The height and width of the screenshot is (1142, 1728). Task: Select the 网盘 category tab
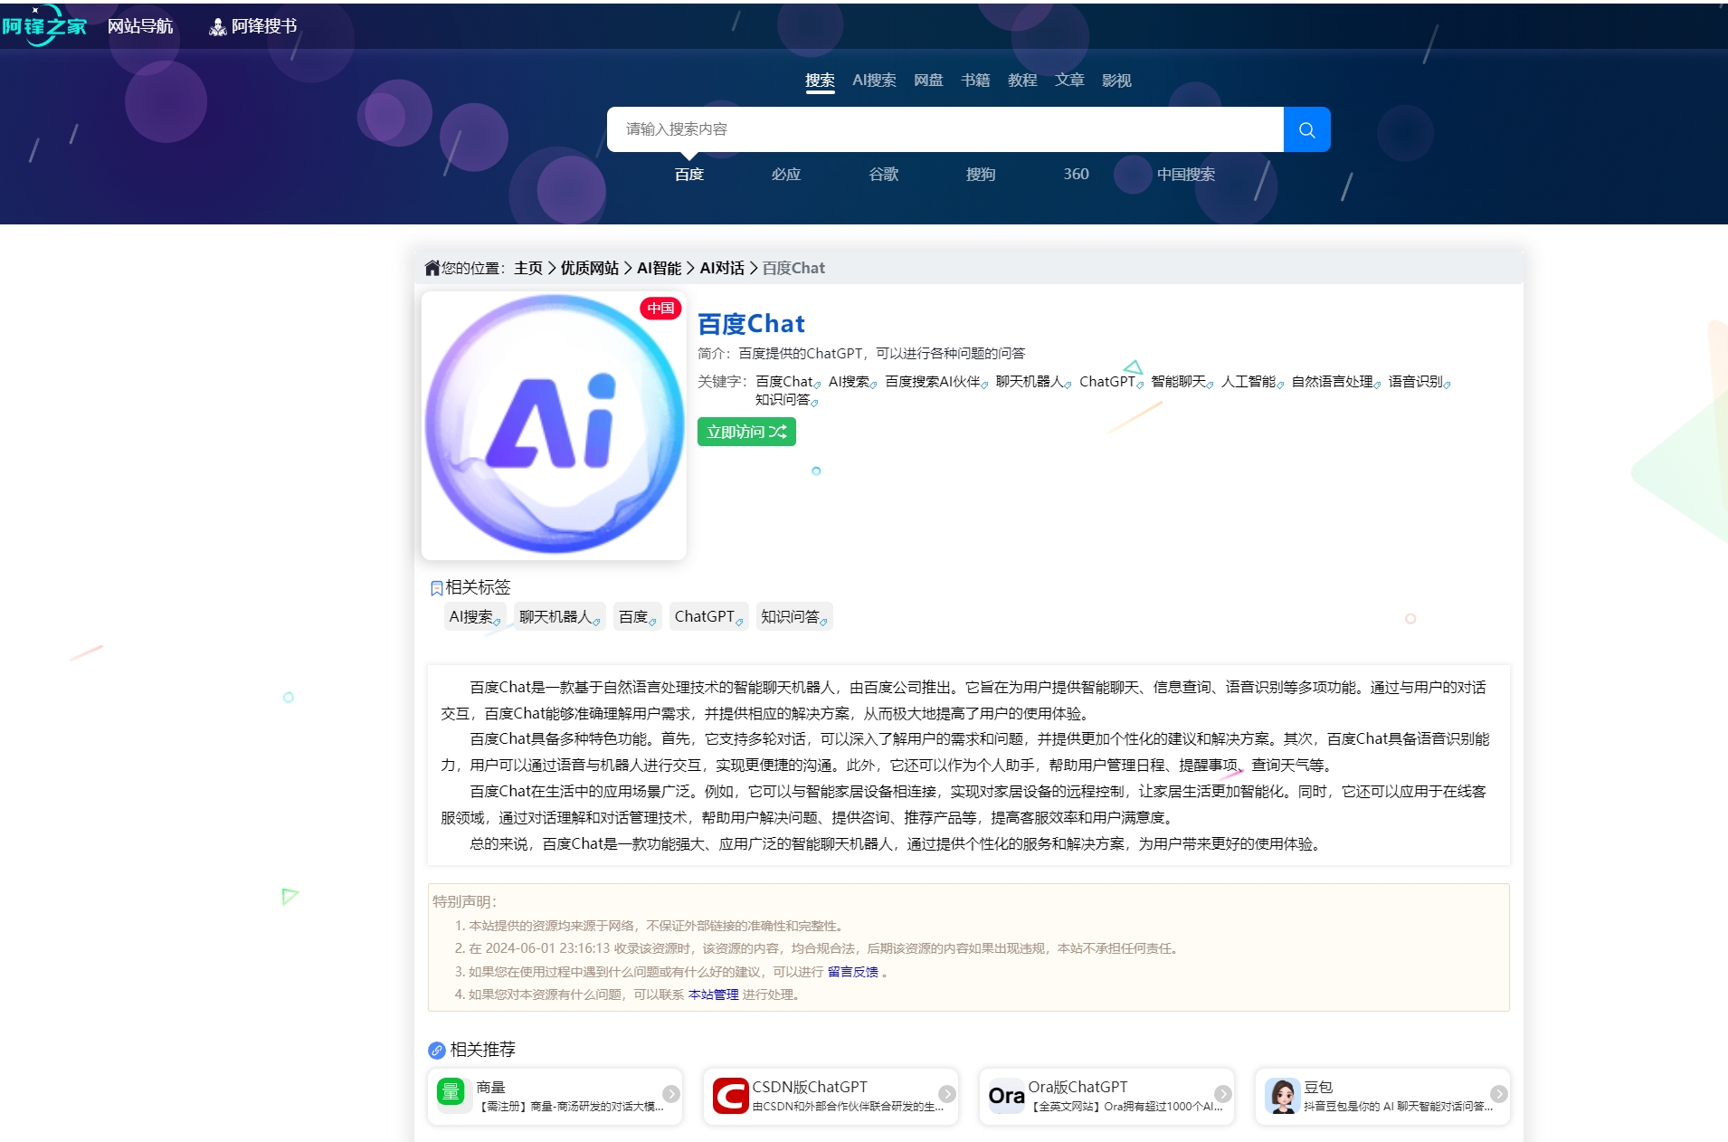coord(928,81)
